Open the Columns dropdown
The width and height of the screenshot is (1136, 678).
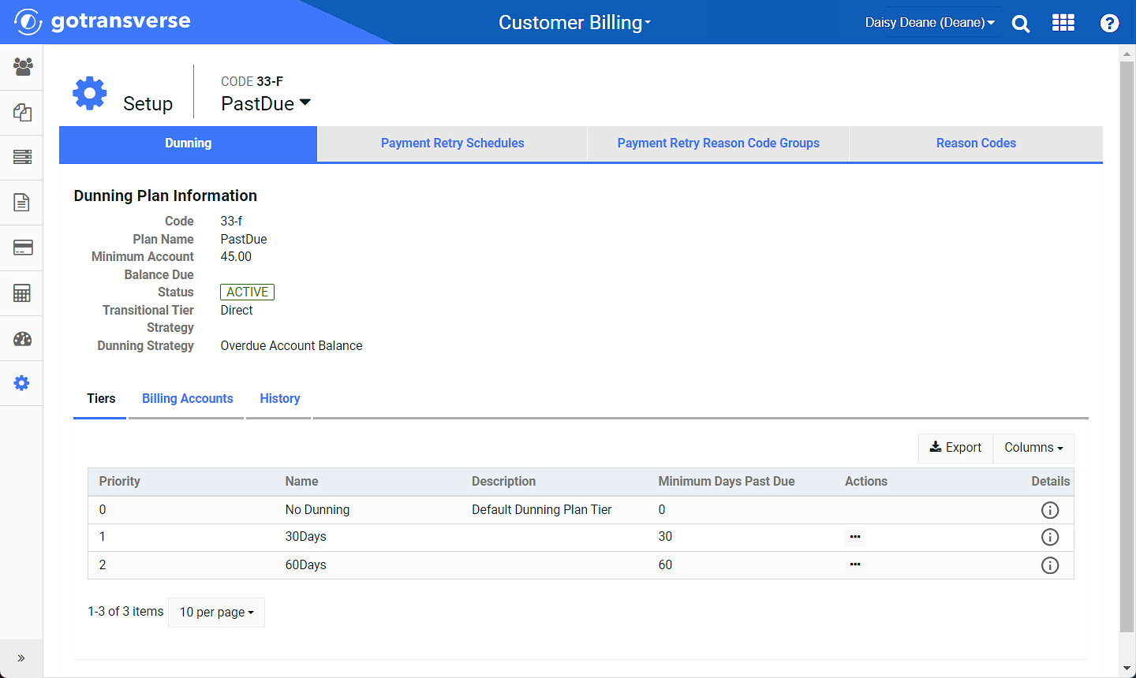pos(1033,448)
